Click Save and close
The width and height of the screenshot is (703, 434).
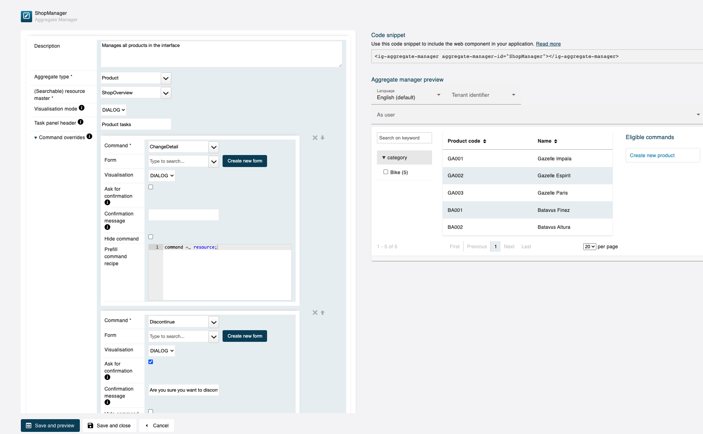click(x=109, y=425)
